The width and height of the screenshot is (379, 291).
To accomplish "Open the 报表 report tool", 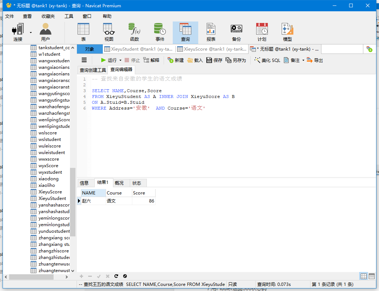I will 211,32.
